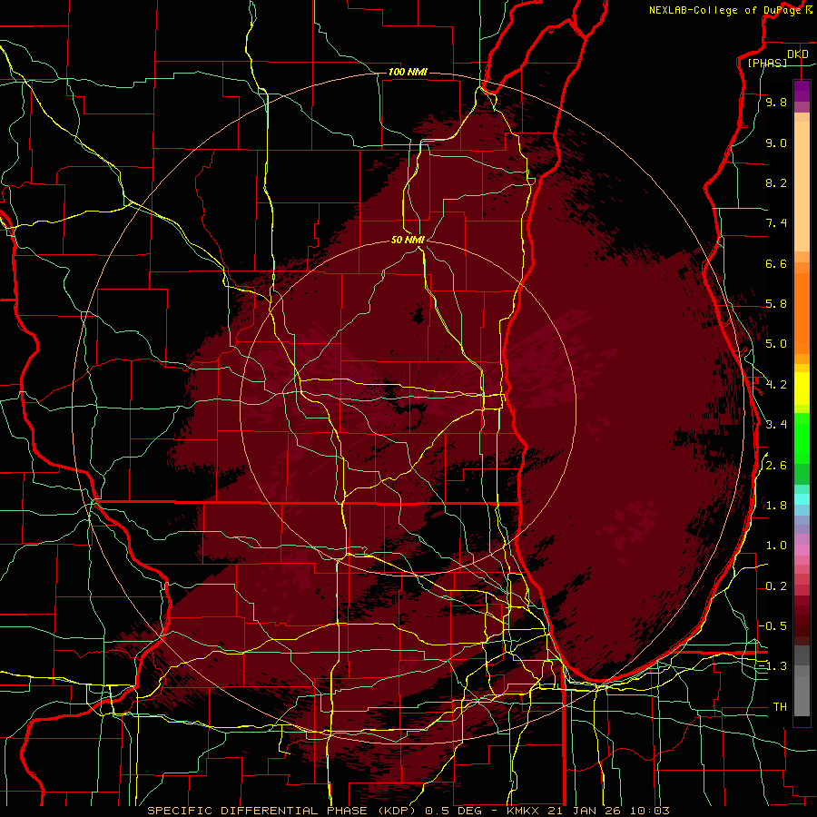
Task: Click the 8.2 scale value
Action: pyautogui.click(x=776, y=182)
